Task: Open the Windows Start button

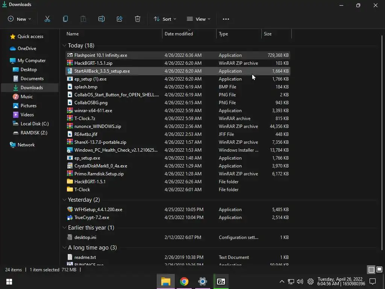Action: [x=9, y=281]
